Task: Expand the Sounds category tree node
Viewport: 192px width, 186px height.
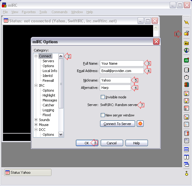Action: pos(36,120)
